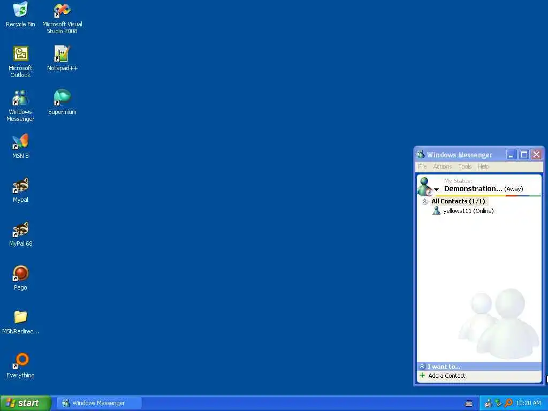Viewport: 548px width, 411px height.
Task: Click the yellows111 contact buddy icon
Action: click(436, 210)
